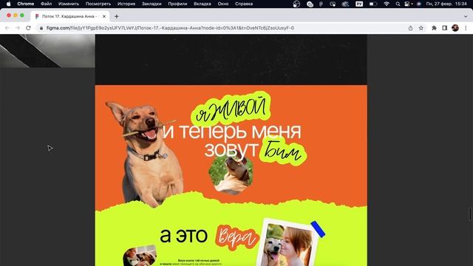Open the Окно menu
This screenshot has height=266, width=473.
[223, 4]
